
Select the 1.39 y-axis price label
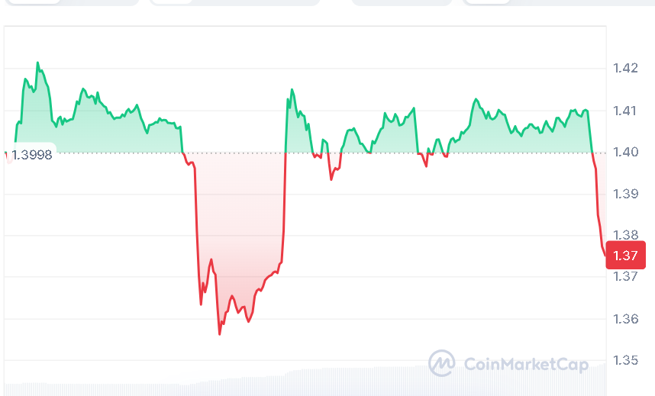click(x=625, y=194)
